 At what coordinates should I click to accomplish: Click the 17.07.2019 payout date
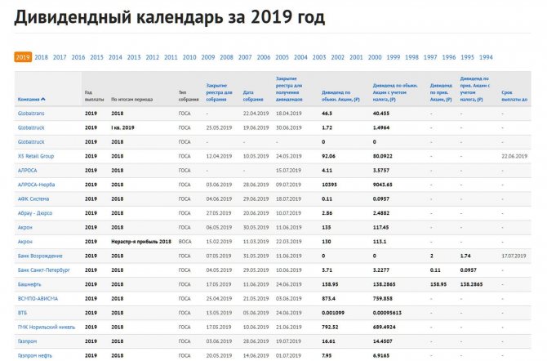point(514,256)
